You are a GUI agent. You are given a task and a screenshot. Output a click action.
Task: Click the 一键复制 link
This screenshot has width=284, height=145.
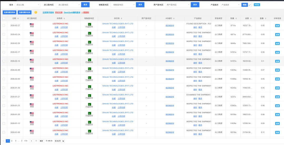point(85,13)
